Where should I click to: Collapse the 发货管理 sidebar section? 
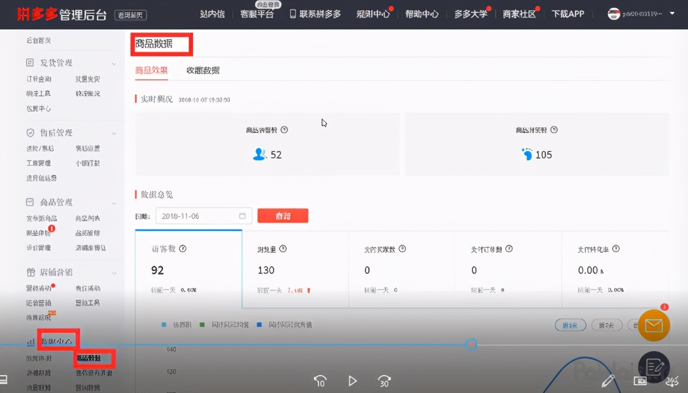(113, 62)
